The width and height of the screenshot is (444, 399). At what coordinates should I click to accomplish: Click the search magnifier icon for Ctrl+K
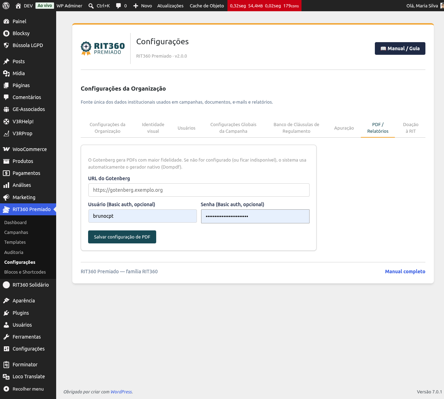point(91,6)
